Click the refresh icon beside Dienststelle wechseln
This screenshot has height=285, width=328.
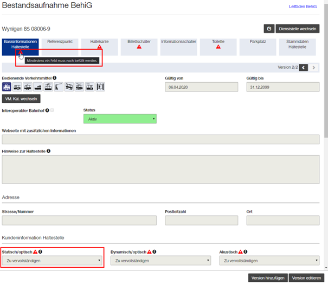point(269,29)
